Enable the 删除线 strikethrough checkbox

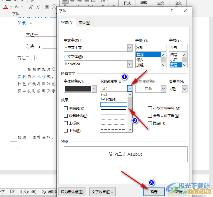coord(66,108)
